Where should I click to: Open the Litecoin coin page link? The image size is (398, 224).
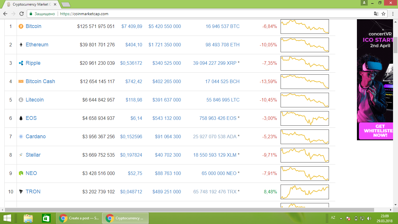(x=35, y=100)
